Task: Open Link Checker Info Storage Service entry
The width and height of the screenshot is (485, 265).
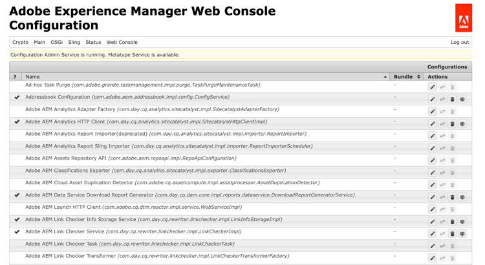Action: tap(153, 219)
